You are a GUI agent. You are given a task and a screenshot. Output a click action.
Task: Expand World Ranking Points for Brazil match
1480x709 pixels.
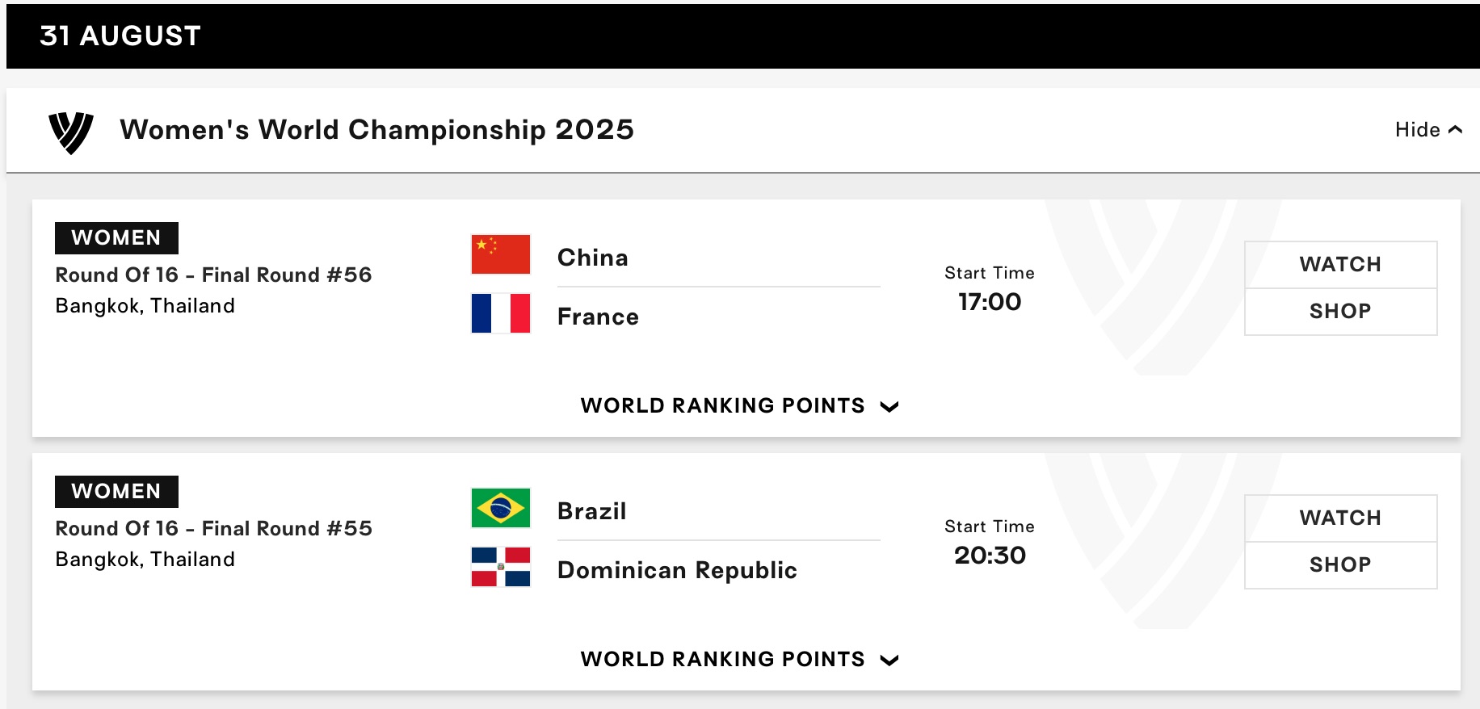tap(739, 660)
